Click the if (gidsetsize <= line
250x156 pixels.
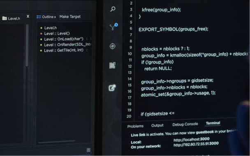pyautogui.click(x=157, y=114)
